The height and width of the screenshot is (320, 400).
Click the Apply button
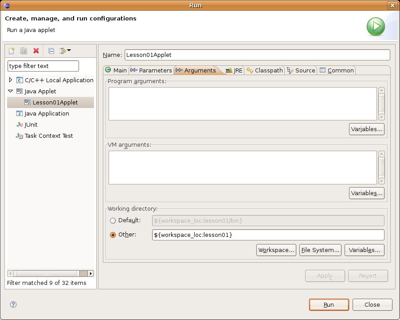pos(325,276)
